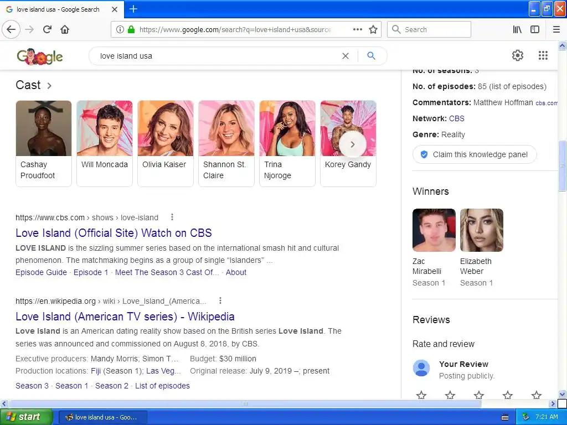Open the Firefox hamburger menu
567x425 pixels.
tap(556, 29)
